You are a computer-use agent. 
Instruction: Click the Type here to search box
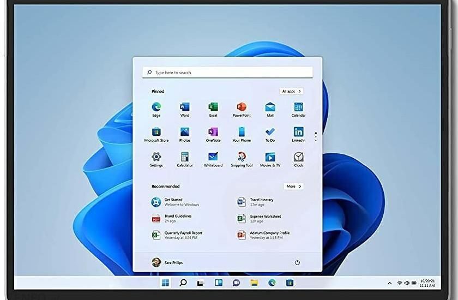point(227,72)
